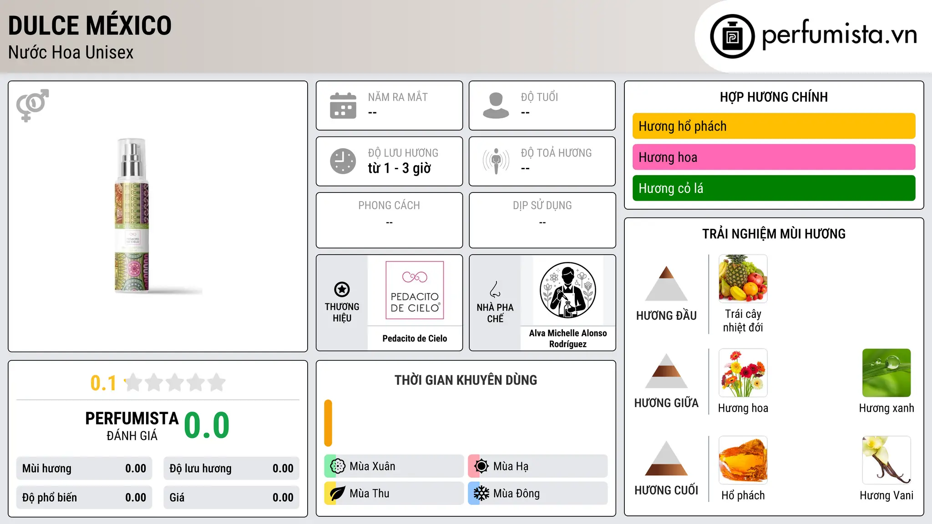Click the NĂM RA MẮT label
Viewport: 932px width, 524px height.
[x=398, y=97]
